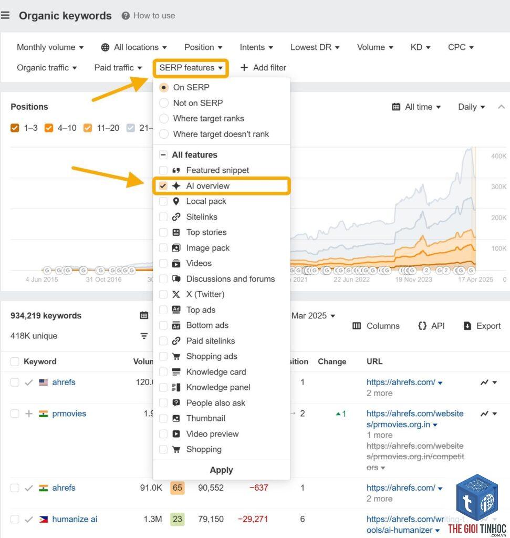The image size is (510, 538).
Task: Click the Apply button
Action: [x=221, y=470]
